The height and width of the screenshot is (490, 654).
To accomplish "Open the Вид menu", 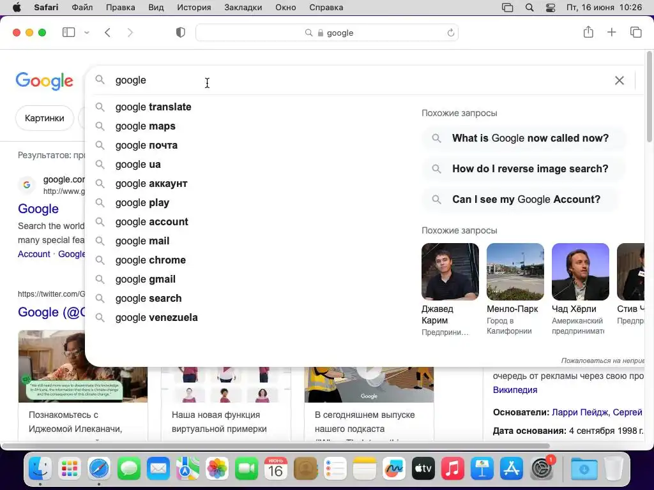I will [x=156, y=8].
